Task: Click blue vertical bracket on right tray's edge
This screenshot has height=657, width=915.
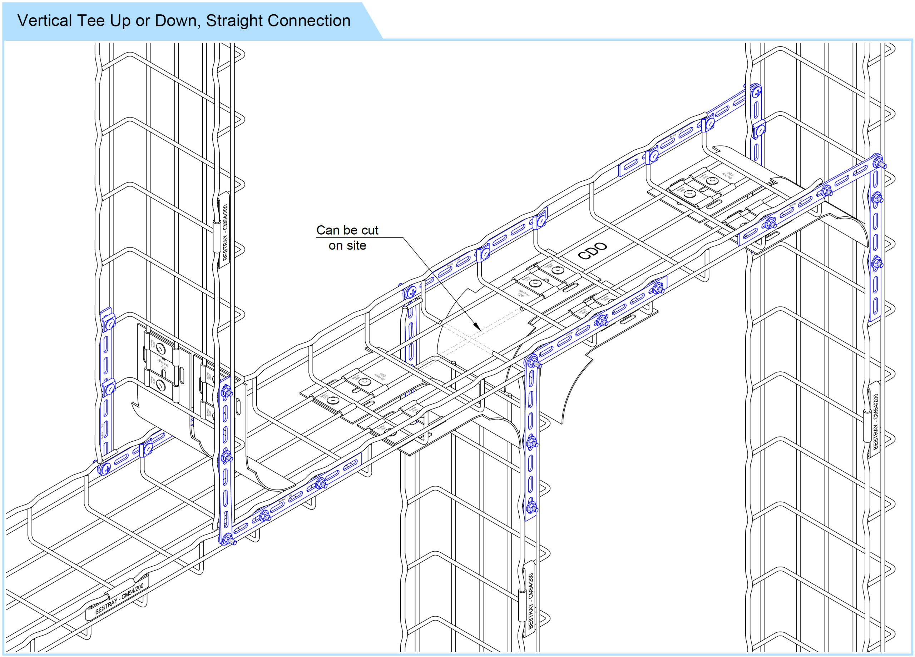Action: (x=876, y=242)
